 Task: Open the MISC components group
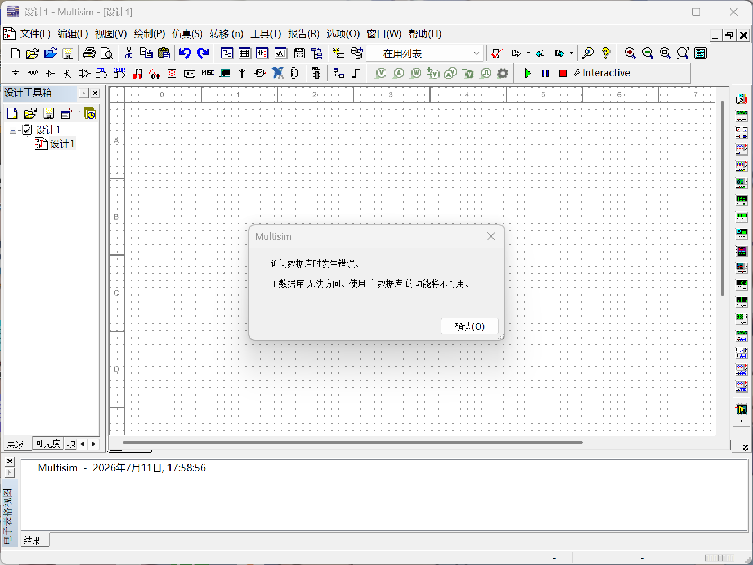point(208,73)
